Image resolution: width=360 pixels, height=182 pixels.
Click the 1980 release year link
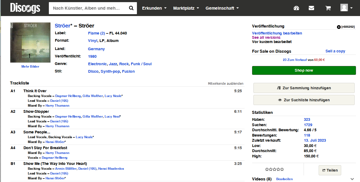(92, 56)
